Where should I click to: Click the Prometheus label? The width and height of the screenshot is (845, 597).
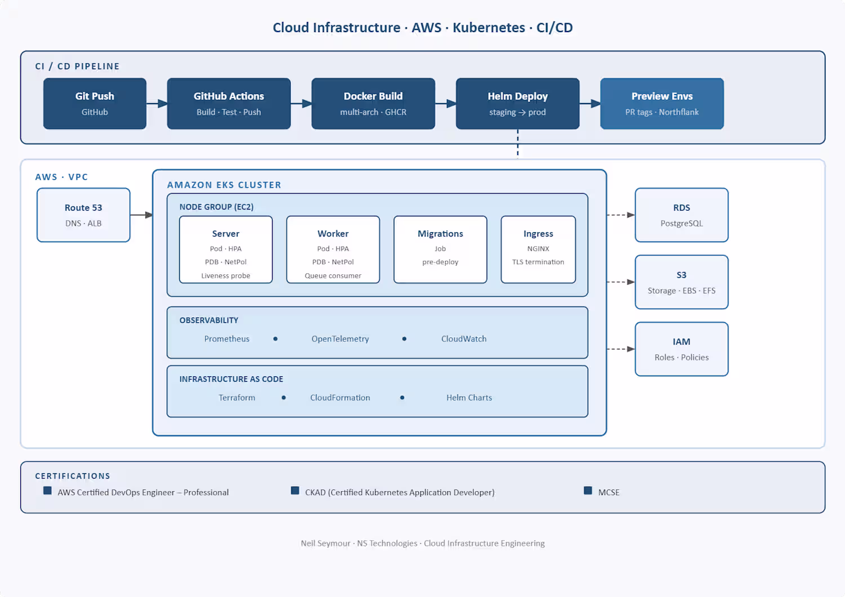pyautogui.click(x=227, y=338)
